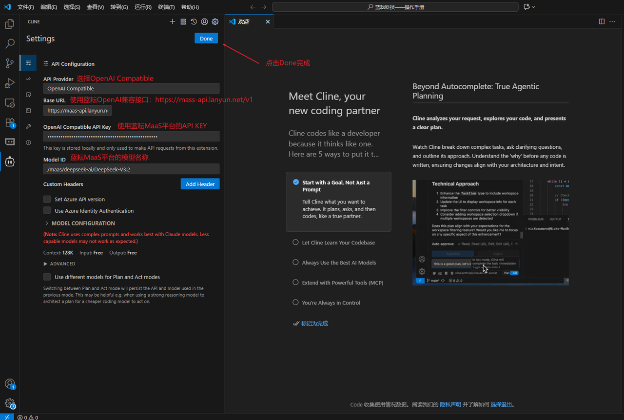The width and height of the screenshot is (624, 420).
Task: Open the 查看(V) menu
Action: [95, 7]
